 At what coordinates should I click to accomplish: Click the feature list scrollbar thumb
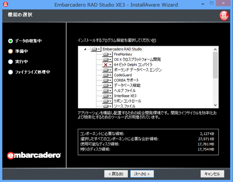pos(215,65)
